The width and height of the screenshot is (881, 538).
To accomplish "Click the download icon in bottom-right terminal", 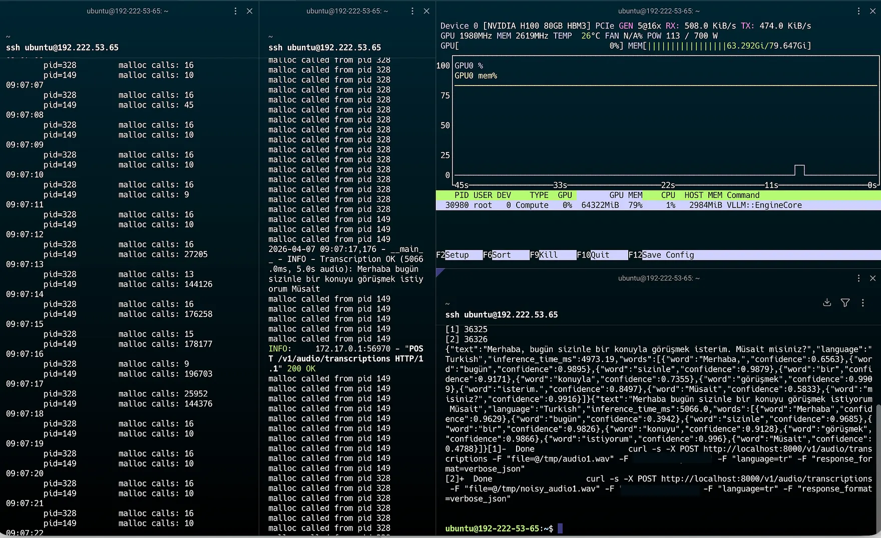I will coord(827,302).
